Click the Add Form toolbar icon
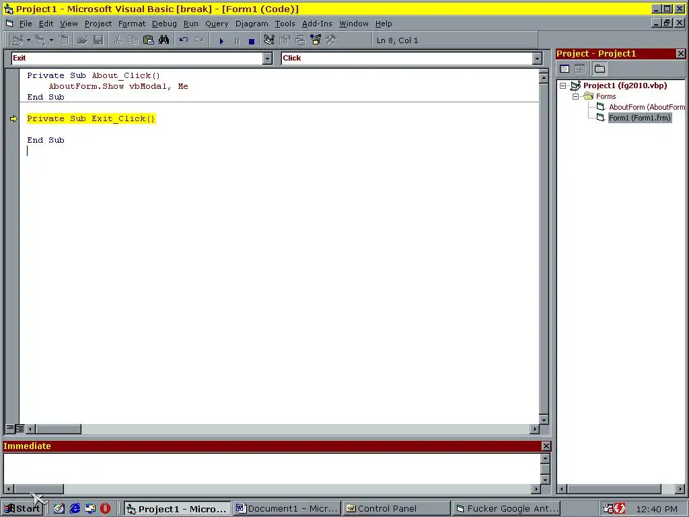 (40, 40)
